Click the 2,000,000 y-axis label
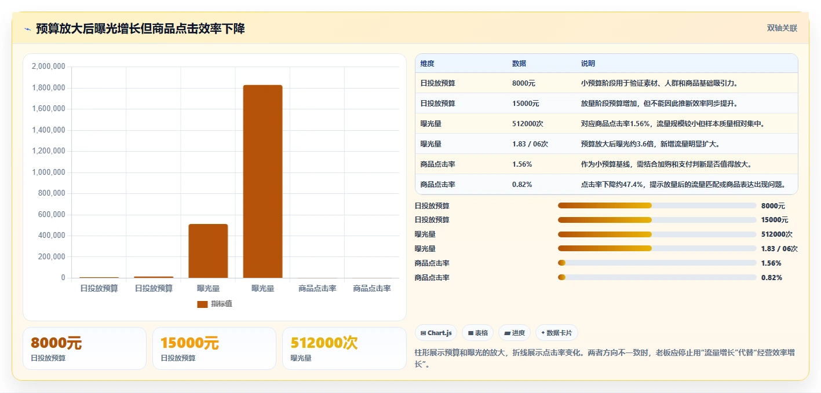The image size is (821, 393). [x=49, y=67]
